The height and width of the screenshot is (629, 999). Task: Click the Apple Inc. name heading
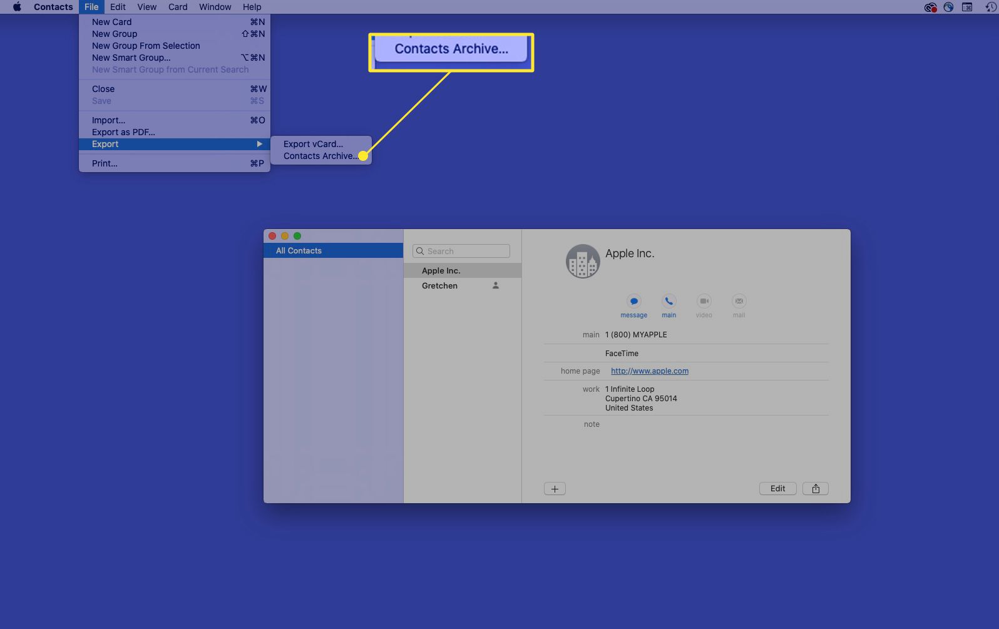(x=630, y=253)
